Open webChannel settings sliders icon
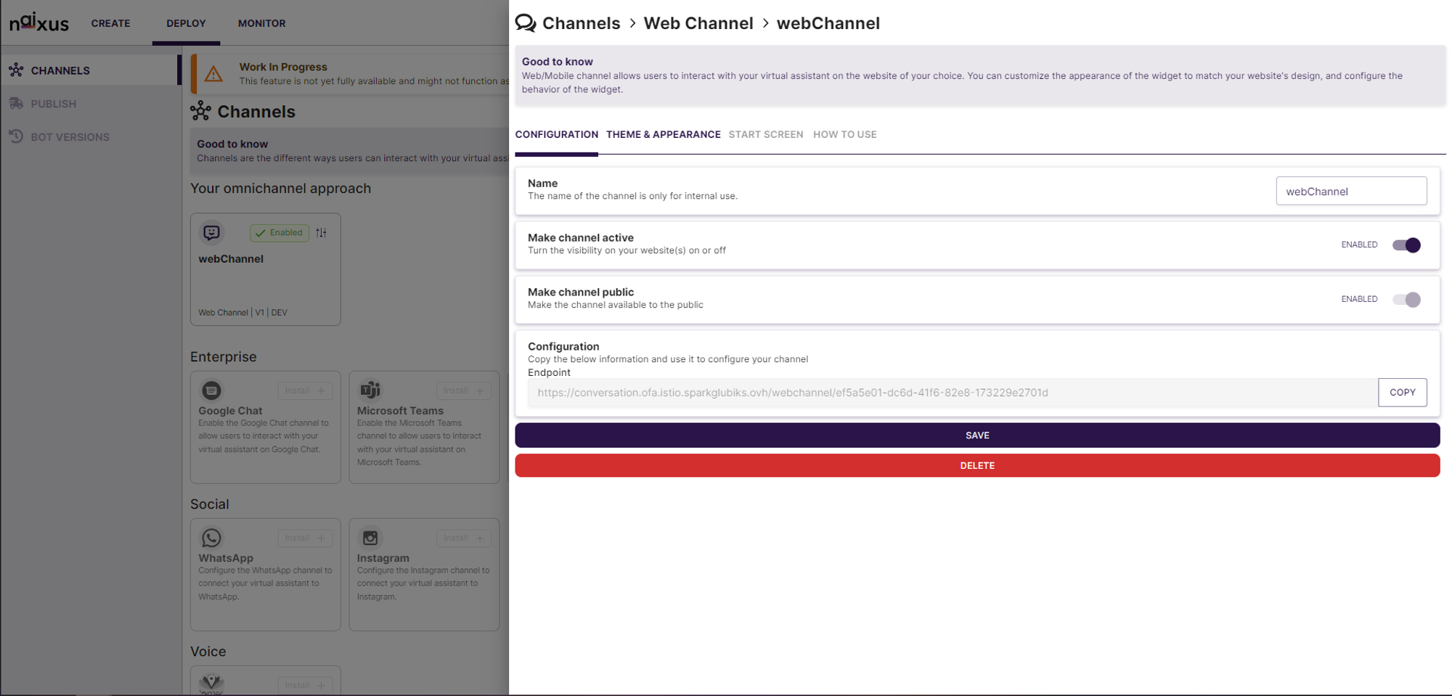The height and width of the screenshot is (696, 1452). coord(321,233)
